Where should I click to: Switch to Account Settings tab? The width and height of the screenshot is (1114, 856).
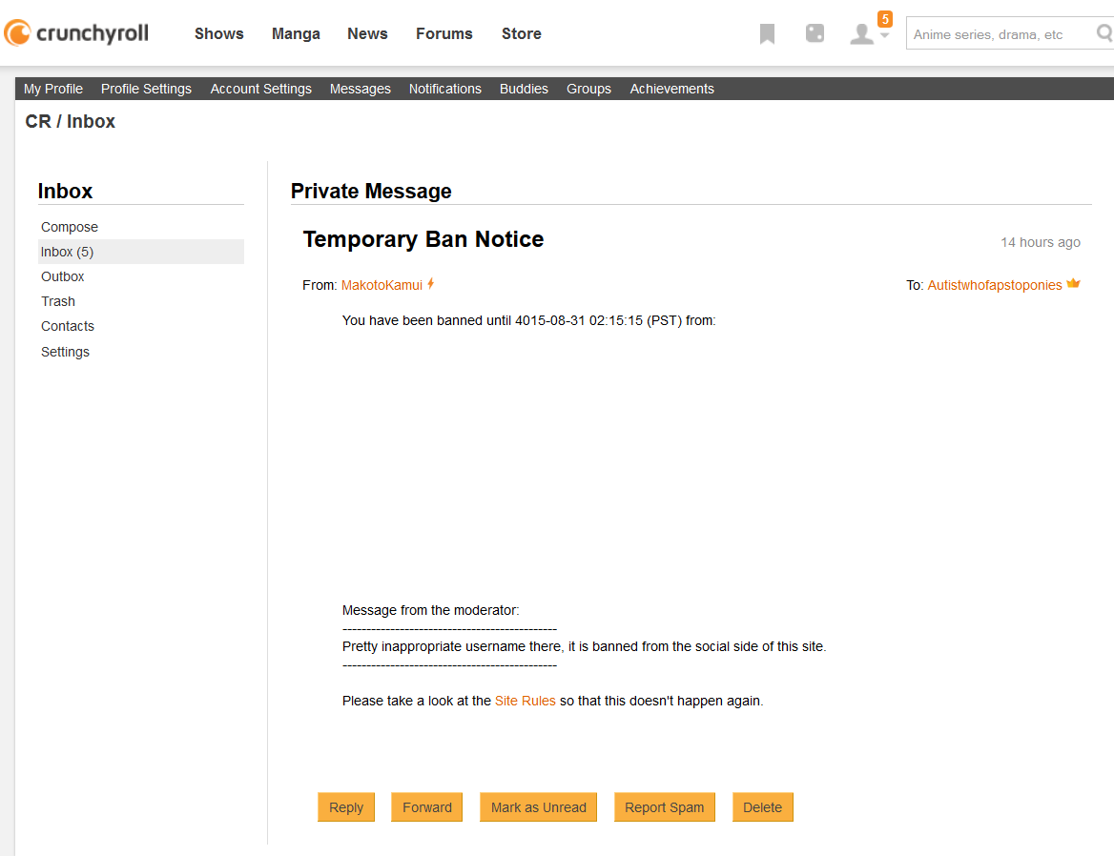[260, 89]
